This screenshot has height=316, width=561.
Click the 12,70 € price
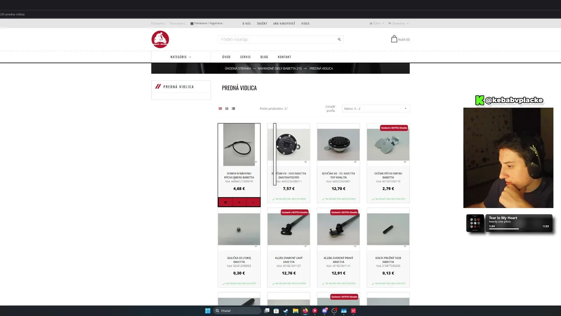338,189
